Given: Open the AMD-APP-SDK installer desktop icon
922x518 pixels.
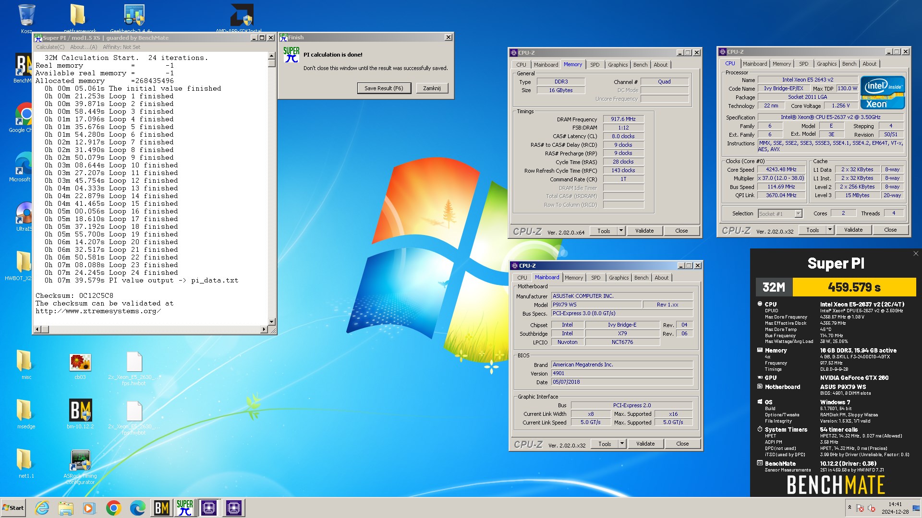Looking at the screenshot, I should 242,16.
